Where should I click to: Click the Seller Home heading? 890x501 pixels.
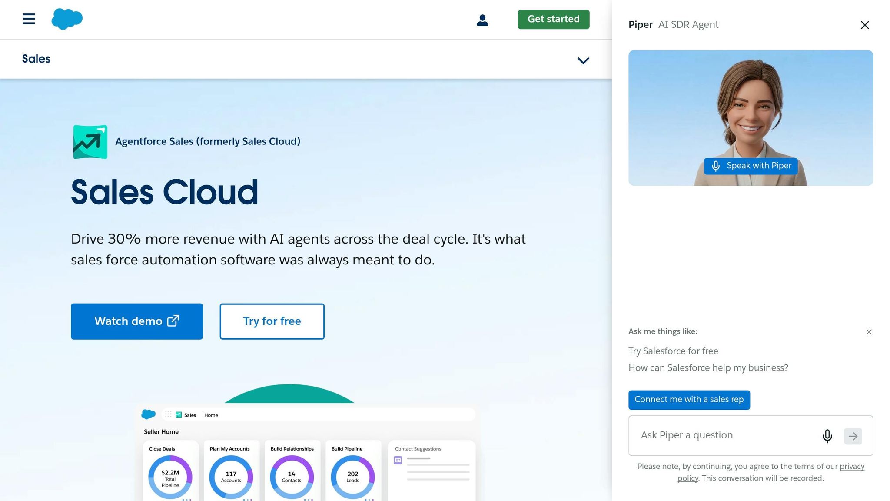[x=161, y=432]
